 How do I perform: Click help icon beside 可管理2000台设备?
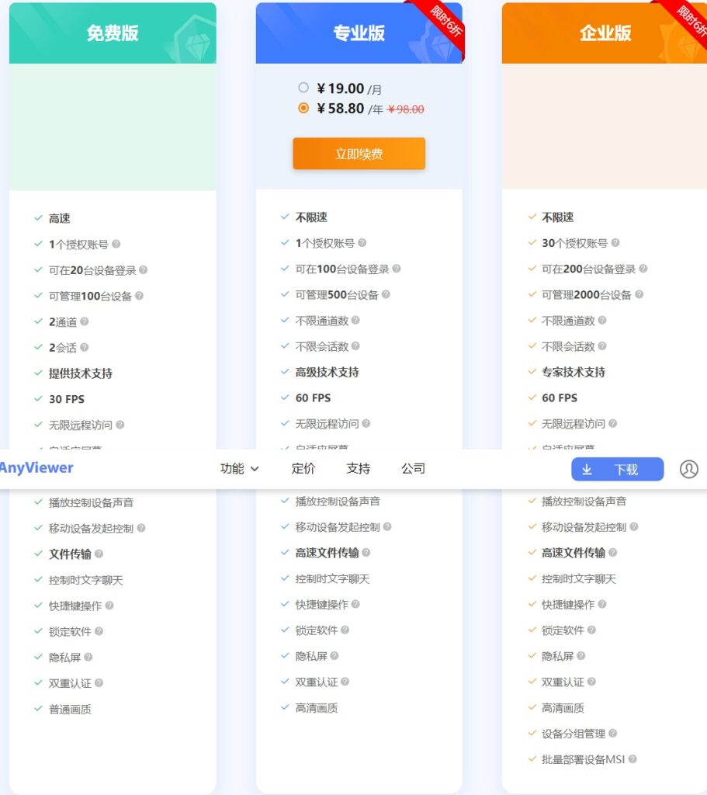point(639,294)
